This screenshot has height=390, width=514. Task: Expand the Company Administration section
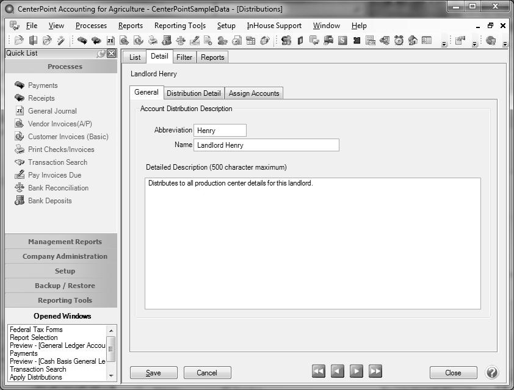61,256
